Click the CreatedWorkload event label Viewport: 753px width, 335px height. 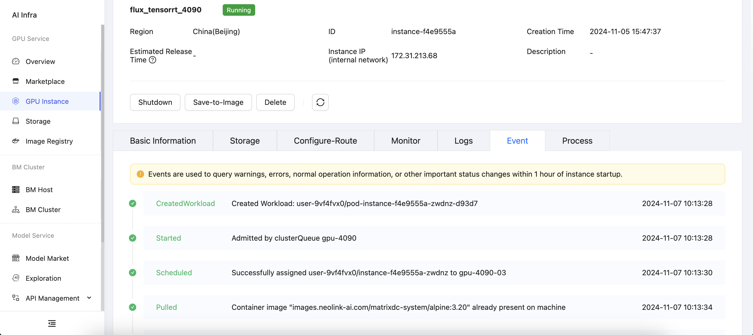(x=185, y=203)
